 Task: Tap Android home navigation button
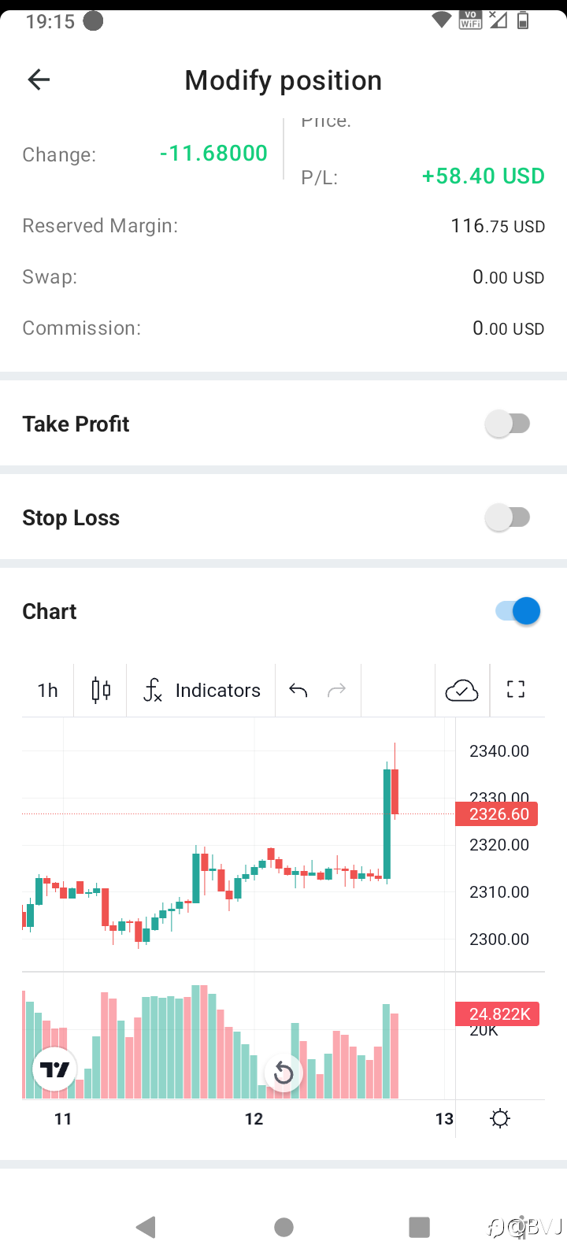[x=283, y=1227]
